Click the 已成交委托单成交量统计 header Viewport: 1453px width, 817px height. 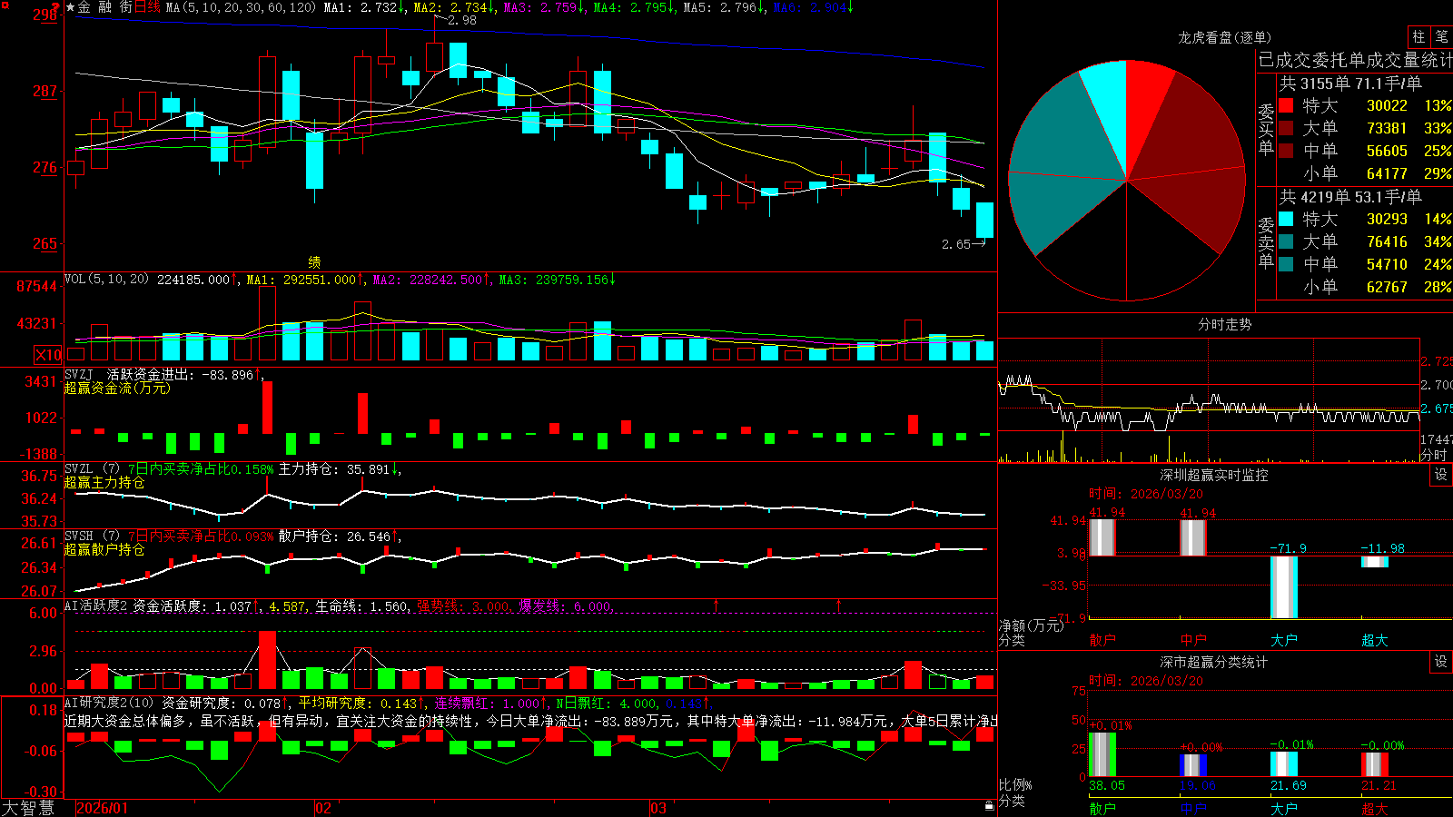point(1355,60)
